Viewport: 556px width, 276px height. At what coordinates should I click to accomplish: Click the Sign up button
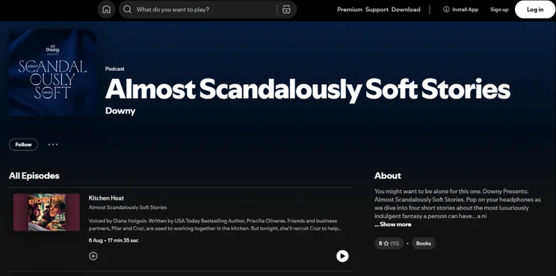(499, 10)
